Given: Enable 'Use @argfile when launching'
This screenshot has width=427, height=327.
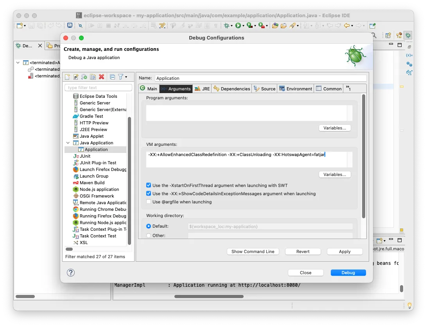Looking at the screenshot, I should point(149,202).
